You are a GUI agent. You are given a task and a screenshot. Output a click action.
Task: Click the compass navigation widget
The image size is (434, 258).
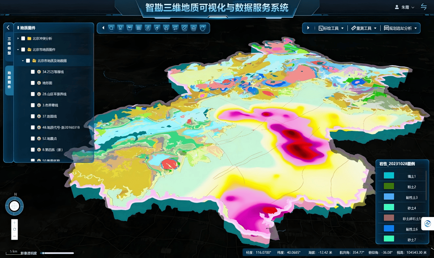[x=14, y=206]
